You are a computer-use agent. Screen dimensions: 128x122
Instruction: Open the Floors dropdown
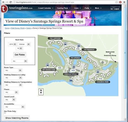pyautogui.click(x=11, y=92)
